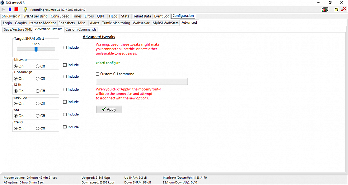The height and width of the screenshot is (185, 348).
Task: Open the Event Log tab
Action: pyautogui.click(x=162, y=16)
